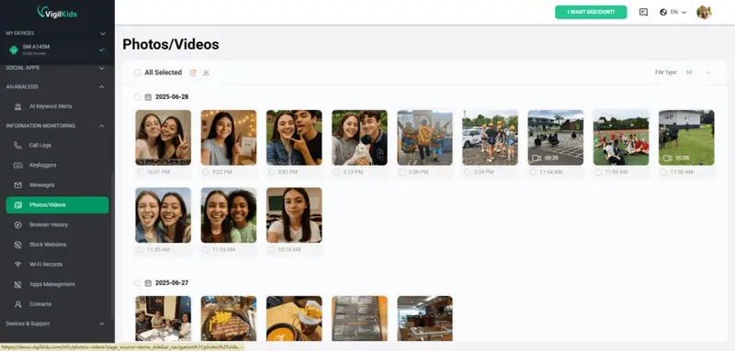The image size is (735, 351).
Task: Click the AI Keyword Alerts siren icon
Action: pyautogui.click(x=17, y=106)
